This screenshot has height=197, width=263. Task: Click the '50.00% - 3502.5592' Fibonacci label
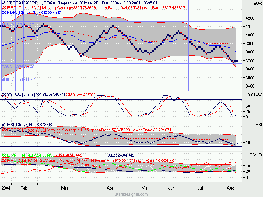click(x=18, y=79)
